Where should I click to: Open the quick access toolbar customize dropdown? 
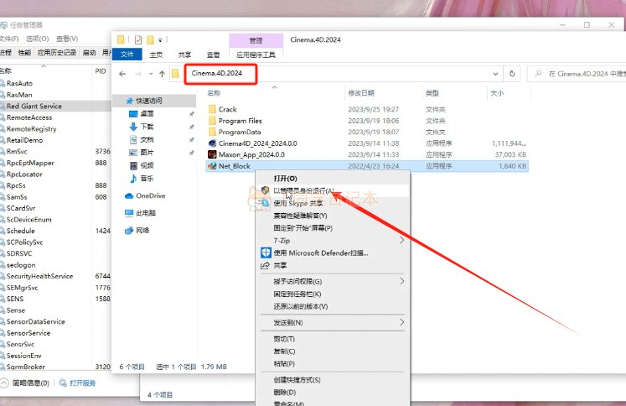[x=160, y=40]
